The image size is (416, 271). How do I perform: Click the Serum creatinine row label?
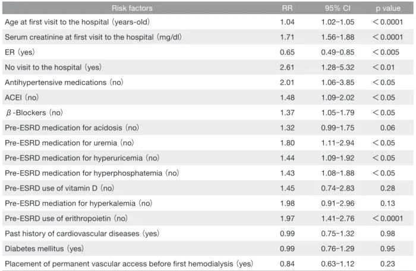click(93, 37)
